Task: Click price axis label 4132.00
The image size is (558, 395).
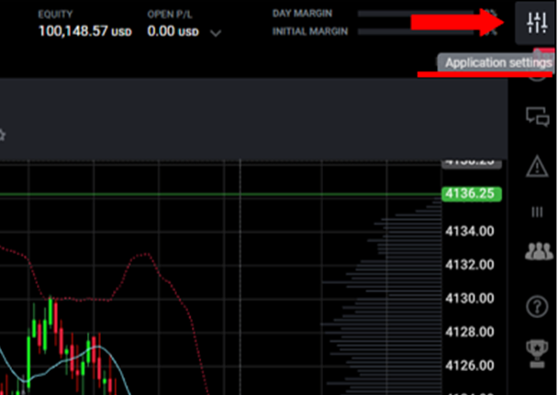Action: (470, 265)
